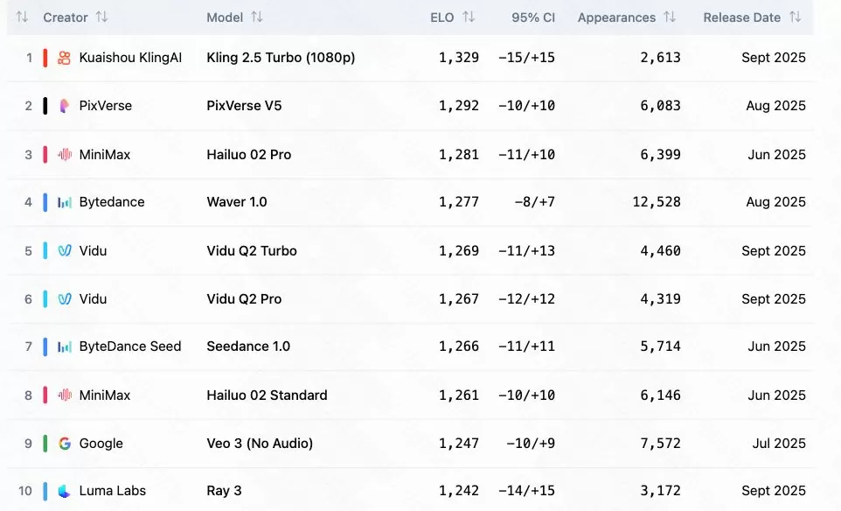Viewport: 841px width, 511px height.
Task: Click the Bytedance logo in row 4
Action: tap(64, 202)
